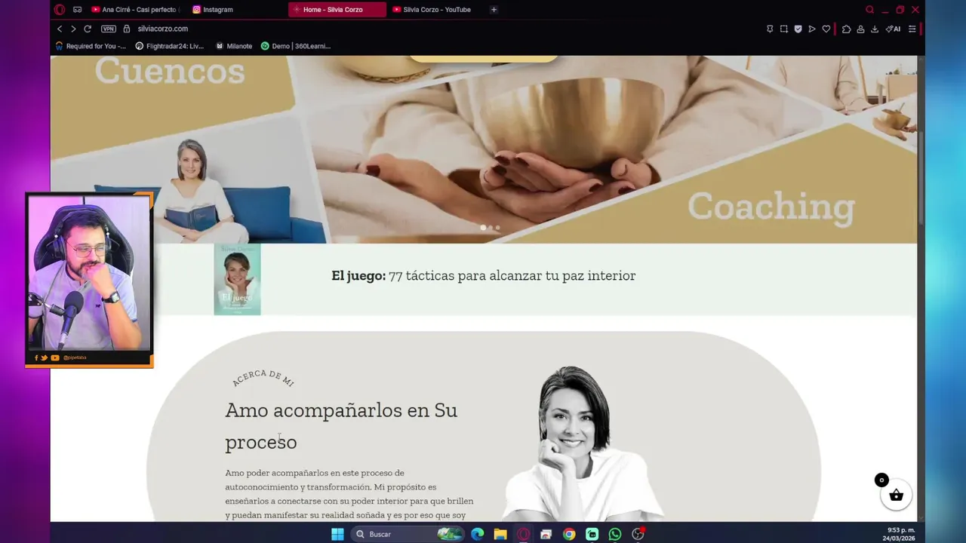Click the El juego book cover thumbnail
The image size is (966, 543).
[x=237, y=279]
